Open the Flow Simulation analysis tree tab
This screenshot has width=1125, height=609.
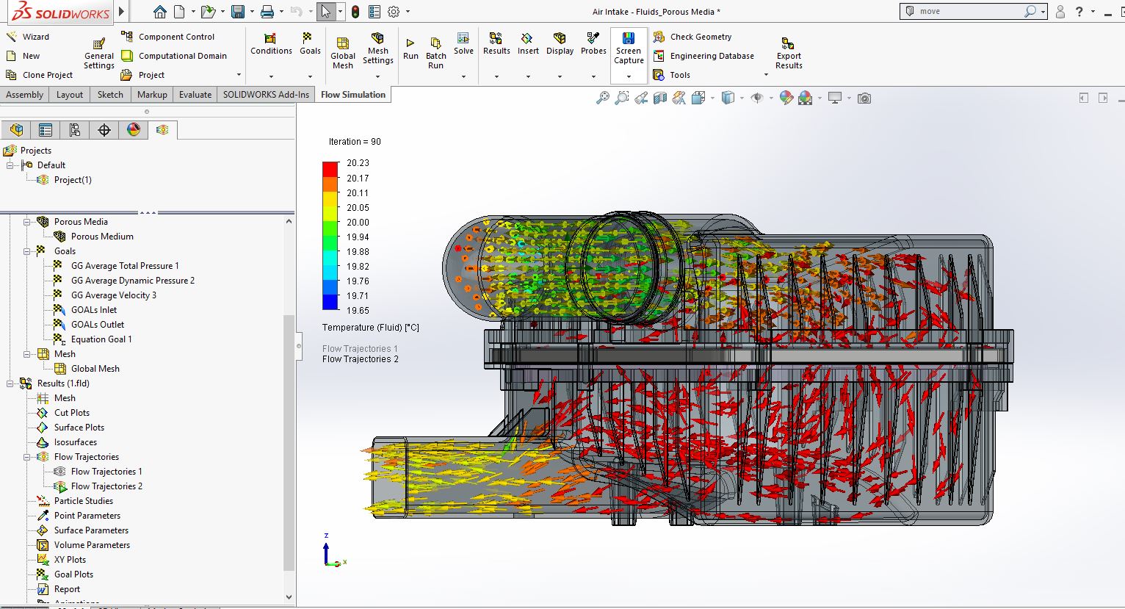[x=162, y=130]
